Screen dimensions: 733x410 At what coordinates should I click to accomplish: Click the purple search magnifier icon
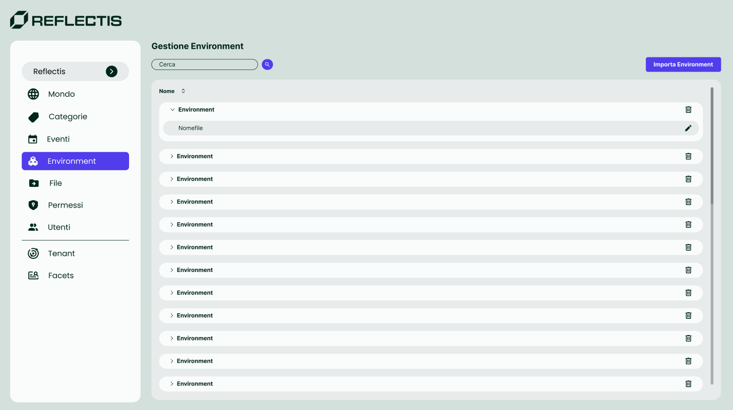(267, 64)
